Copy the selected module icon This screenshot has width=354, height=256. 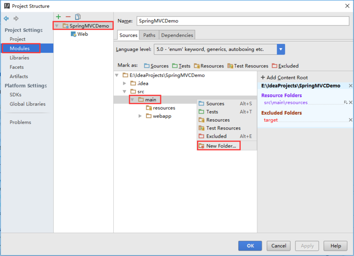click(78, 17)
